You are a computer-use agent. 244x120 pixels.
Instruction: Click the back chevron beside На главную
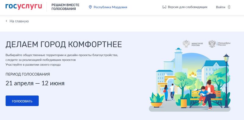tap(6, 21)
